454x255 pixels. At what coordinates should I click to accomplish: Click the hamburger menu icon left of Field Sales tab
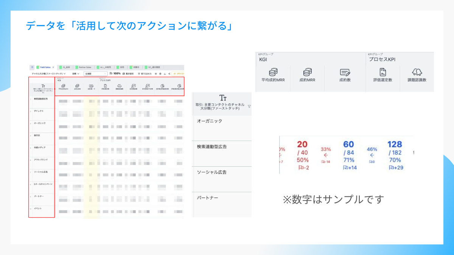click(32, 67)
